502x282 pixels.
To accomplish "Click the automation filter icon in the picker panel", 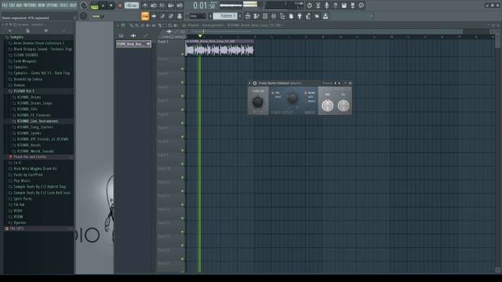I will coord(146,35).
